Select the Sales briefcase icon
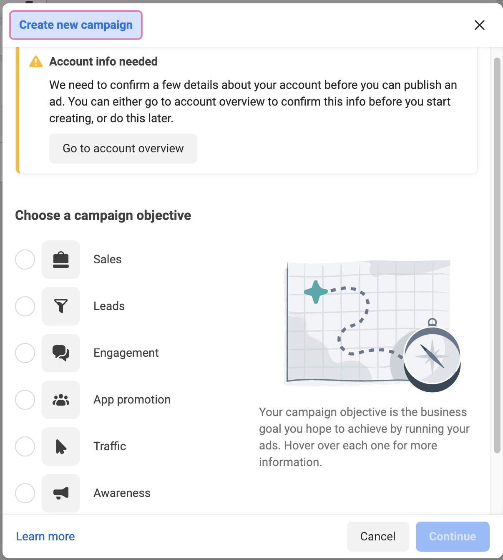 (60, 259)
